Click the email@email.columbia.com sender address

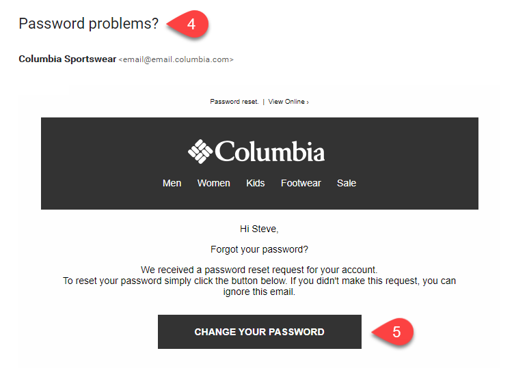click(176, 60)
